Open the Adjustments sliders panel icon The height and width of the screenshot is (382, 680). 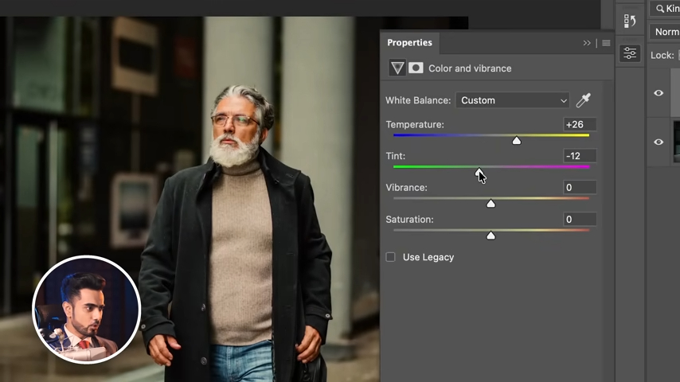click(630, 53)
